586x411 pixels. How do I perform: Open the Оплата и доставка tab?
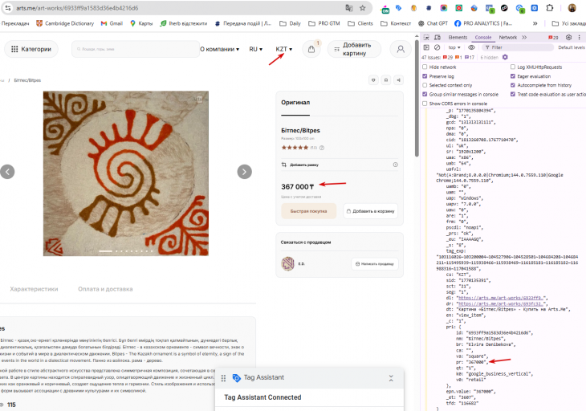[105, 289]
